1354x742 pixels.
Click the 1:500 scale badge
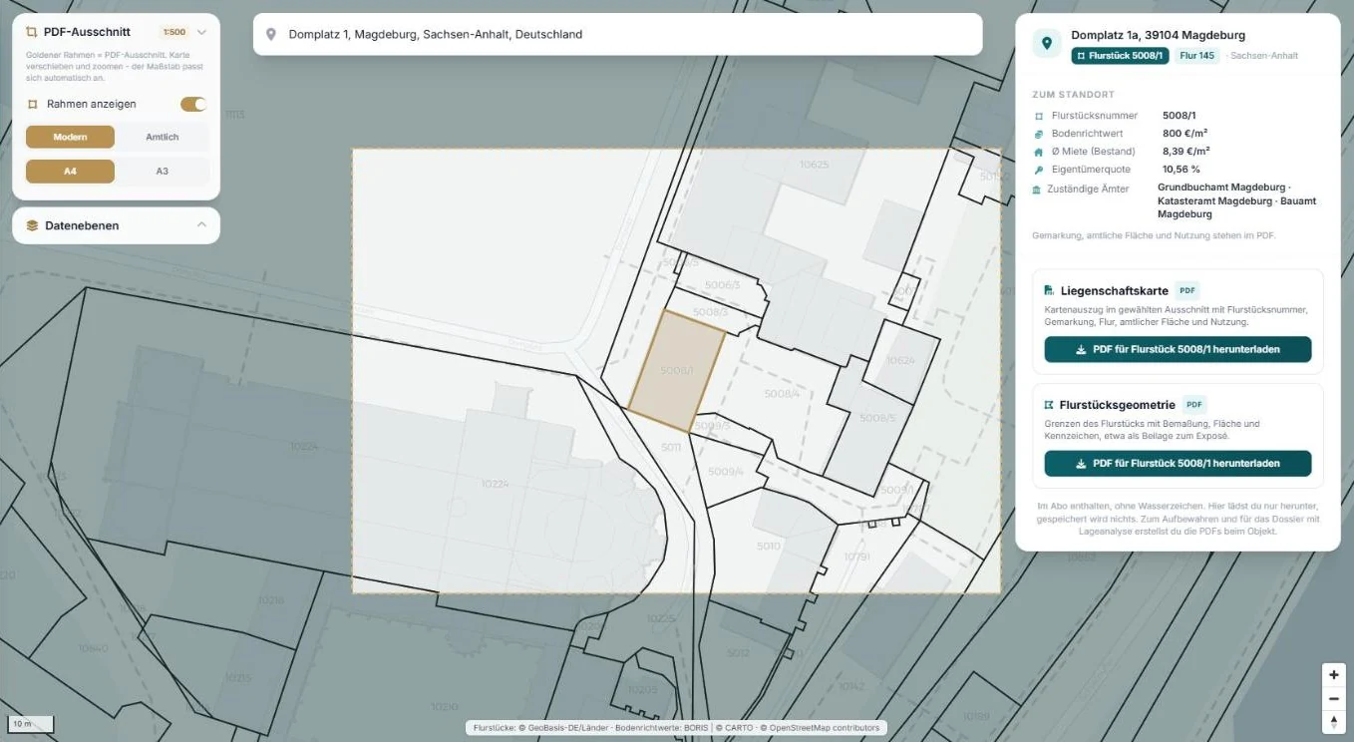point(173,32)
